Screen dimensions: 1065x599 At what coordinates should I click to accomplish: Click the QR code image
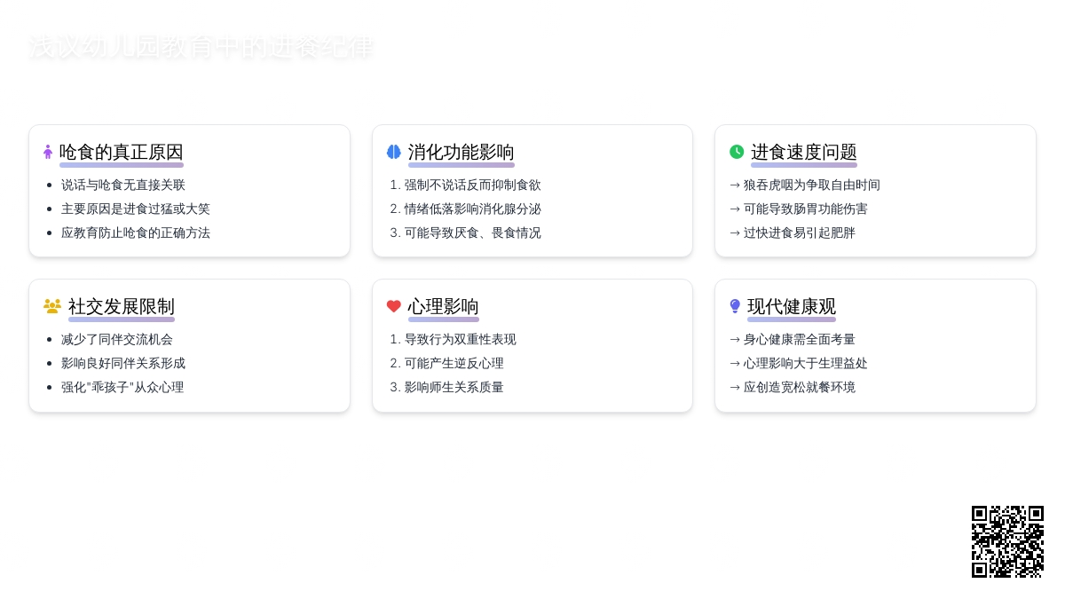(x=1007, y=541)
